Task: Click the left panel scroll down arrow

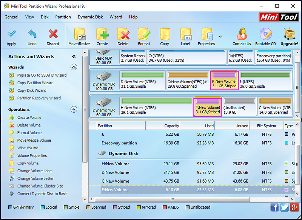Action: pos(85,200)
